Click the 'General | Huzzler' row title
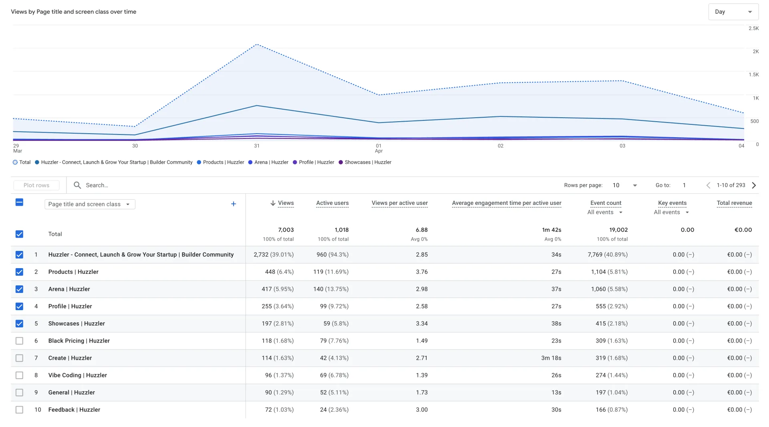Viewport: 769px width, 427px height. point(71,393)
